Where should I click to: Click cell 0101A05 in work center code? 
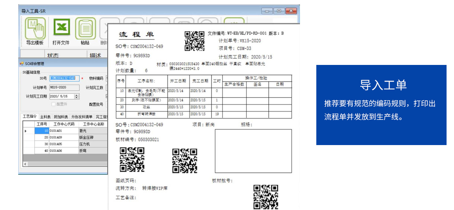point(64,144)
